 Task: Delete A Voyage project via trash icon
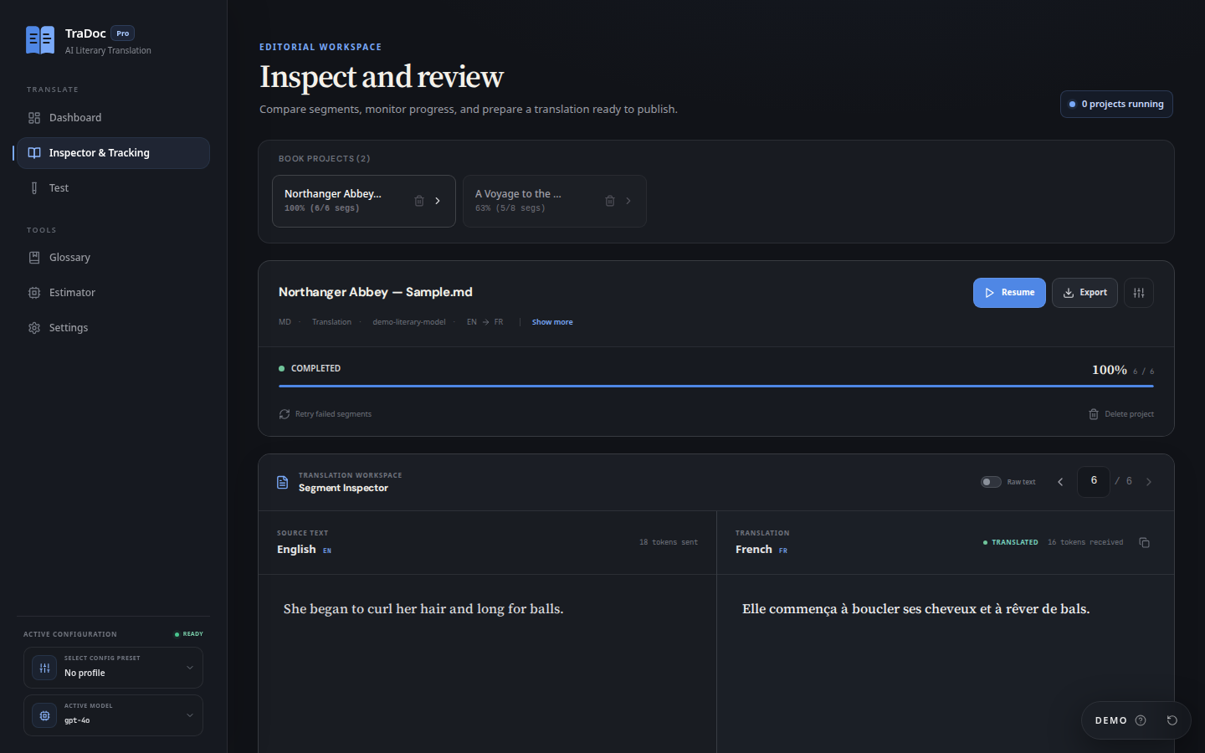click(610, 201)
